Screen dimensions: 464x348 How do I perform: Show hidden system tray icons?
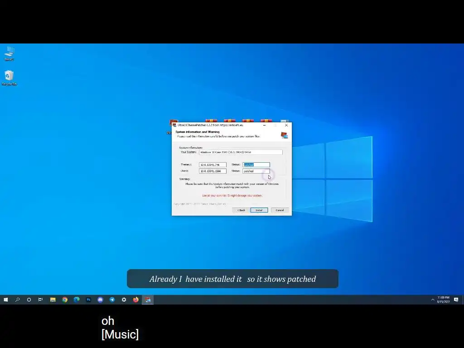pyautogui.click(x=433, y=300)
